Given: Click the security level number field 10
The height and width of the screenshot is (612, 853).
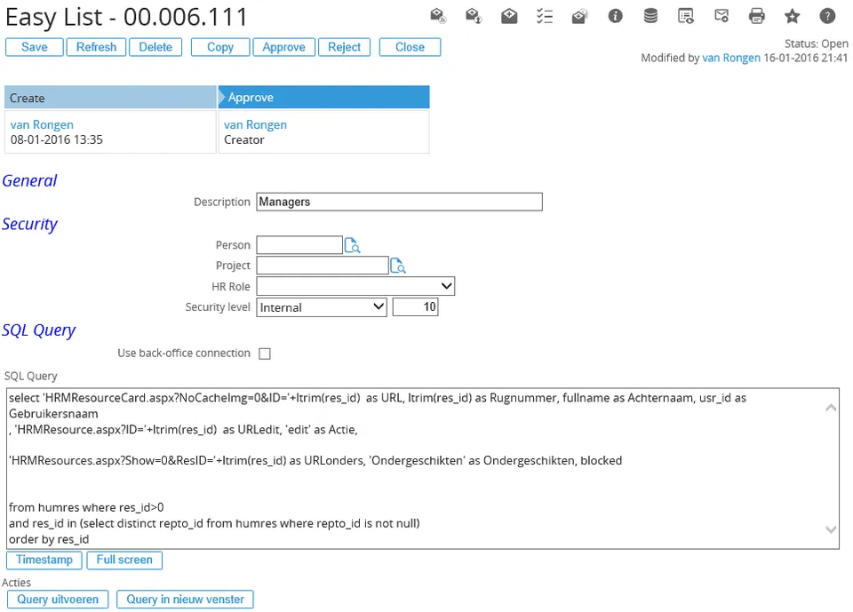Looking at the screenshot, I should coord(415,306).
